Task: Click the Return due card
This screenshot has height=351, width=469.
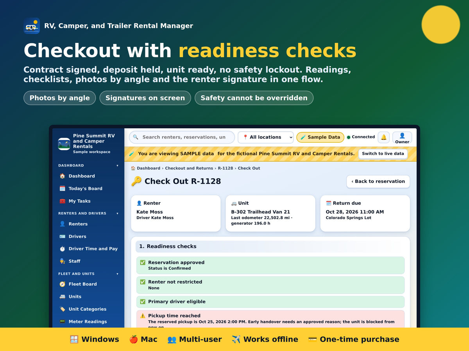Action: (x=365, y=213)
